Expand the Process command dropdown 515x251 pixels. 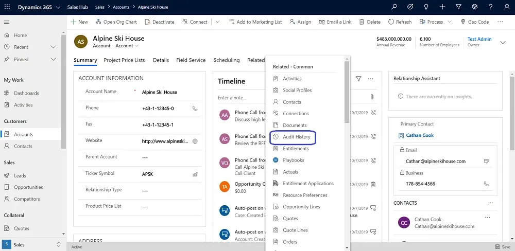click(x=450, y=22)
